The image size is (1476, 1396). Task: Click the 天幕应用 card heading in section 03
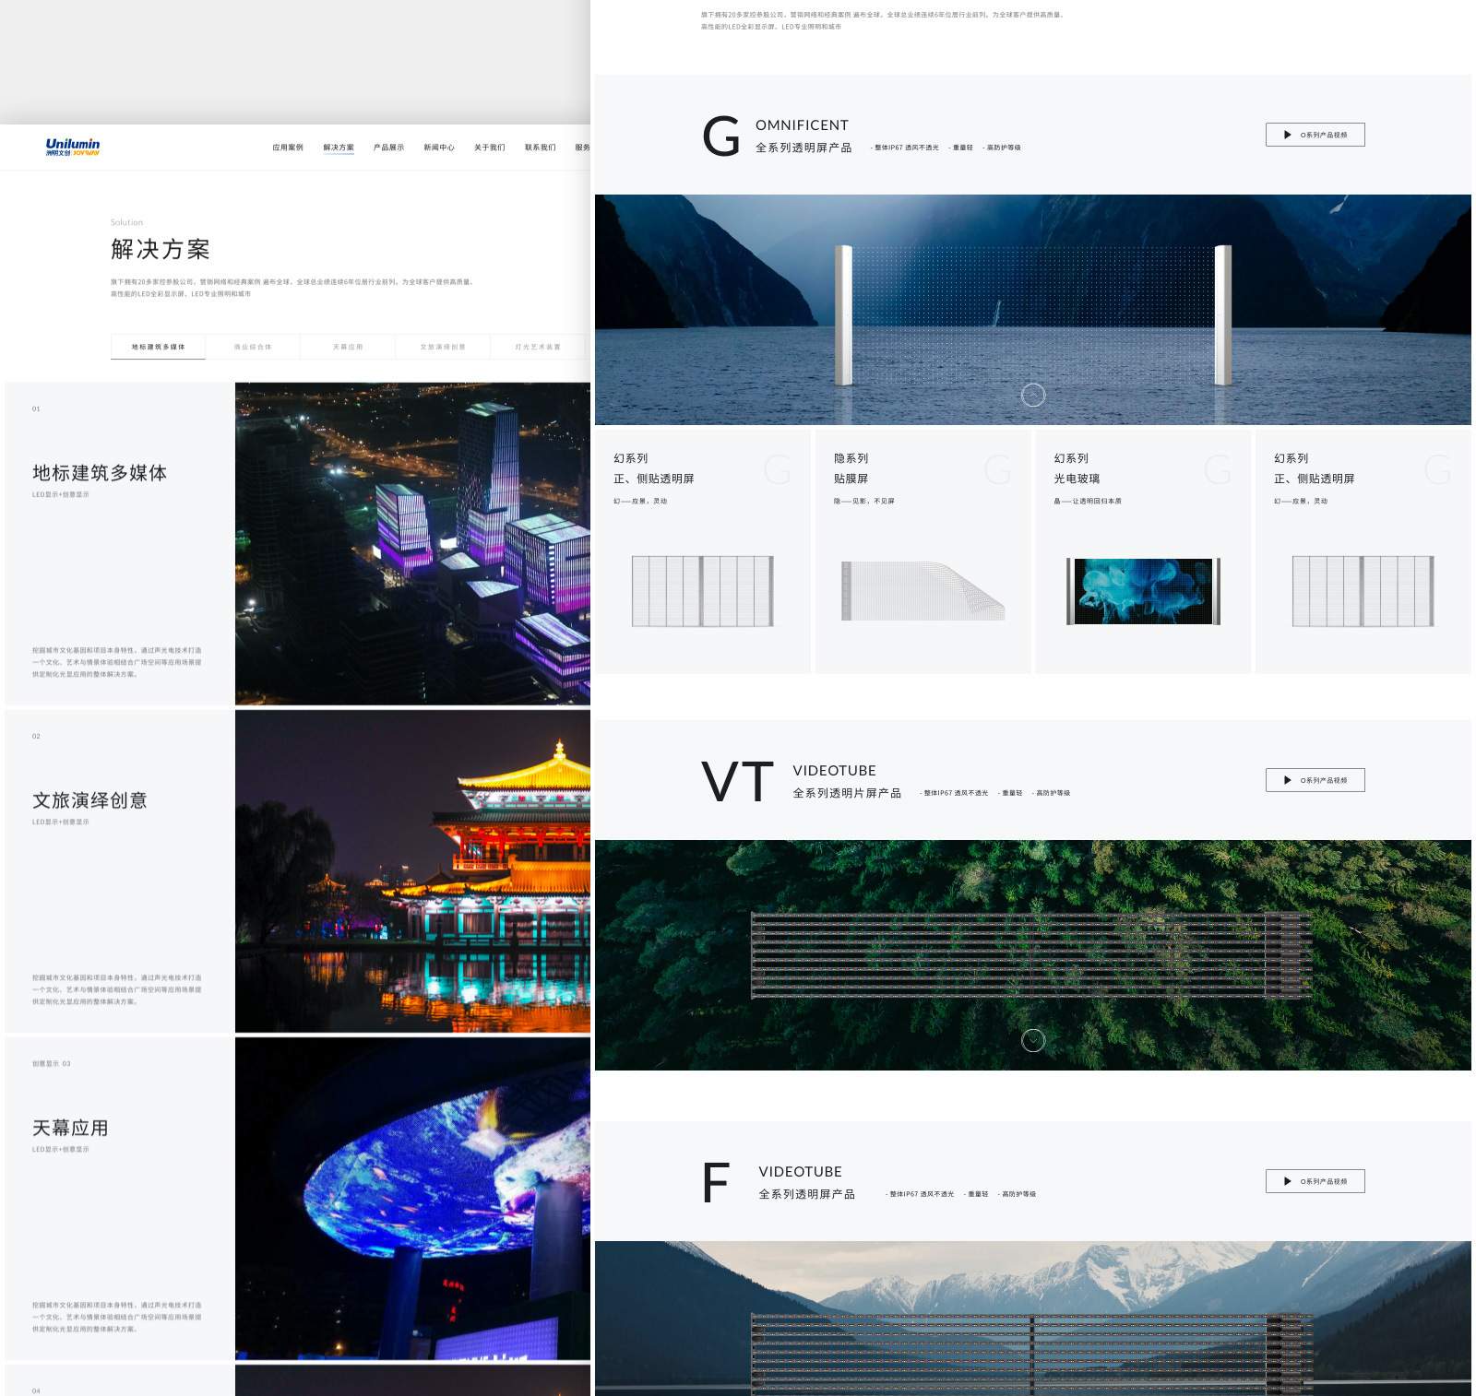tap(70, 1128)
